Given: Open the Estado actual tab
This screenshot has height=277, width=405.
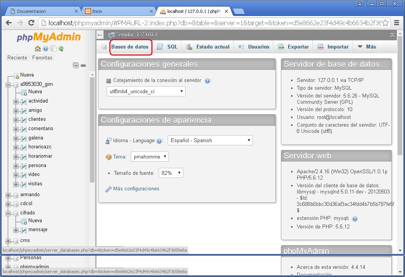Looking at the screenshot, I should coord(213,47).
